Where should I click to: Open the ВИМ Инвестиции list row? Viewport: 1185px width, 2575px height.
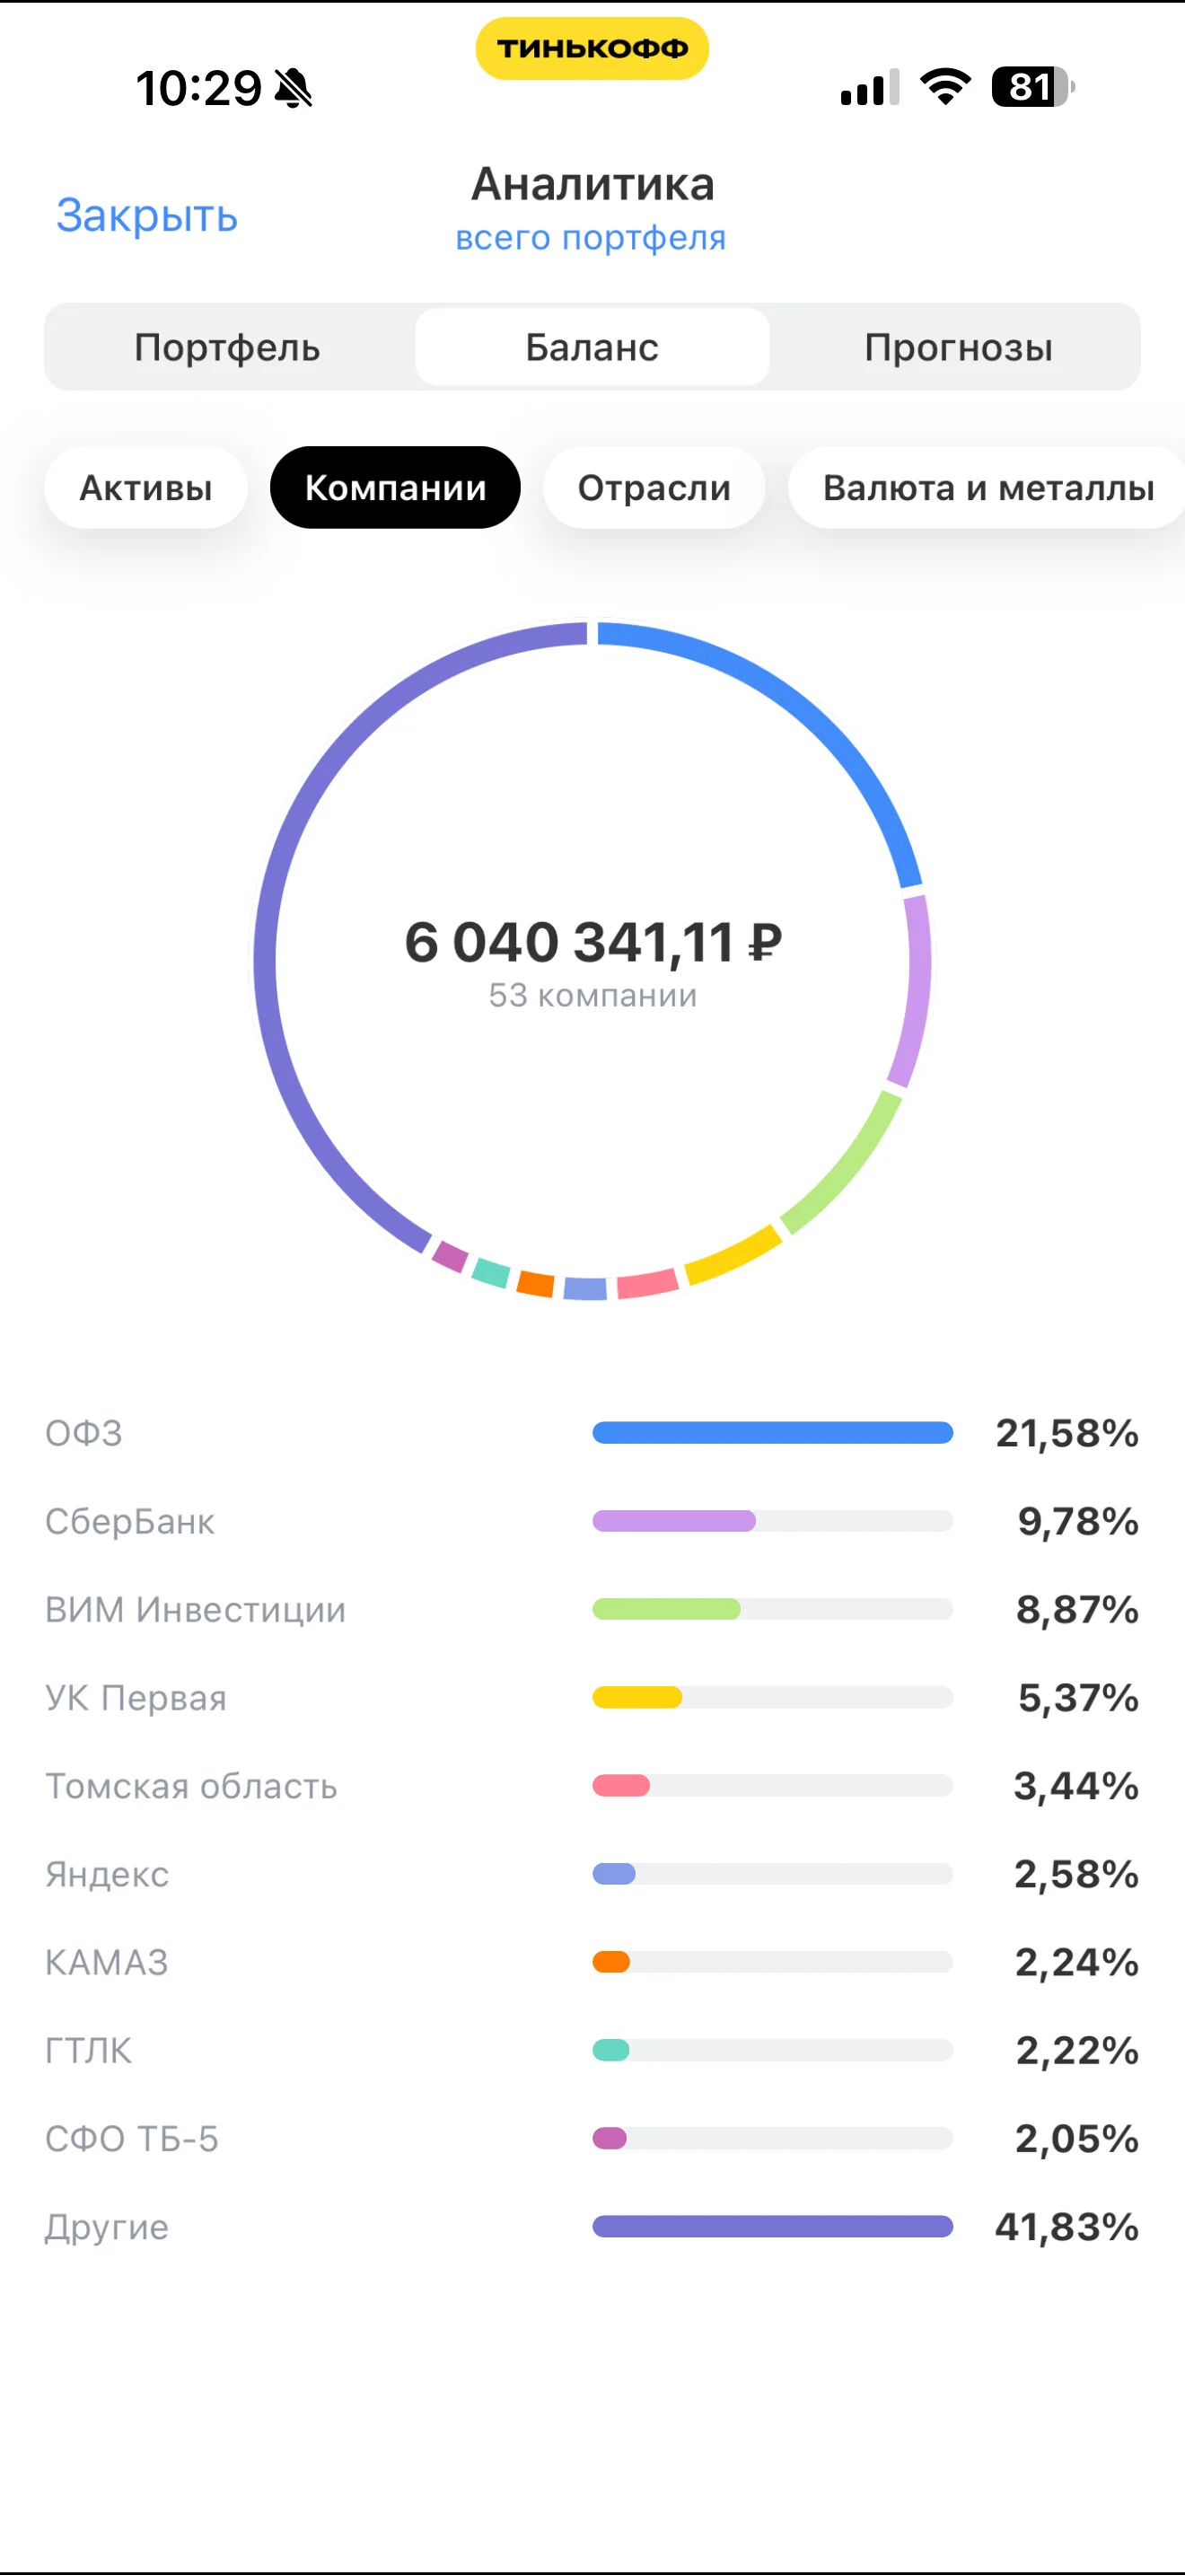click(x=592, y=1609)
